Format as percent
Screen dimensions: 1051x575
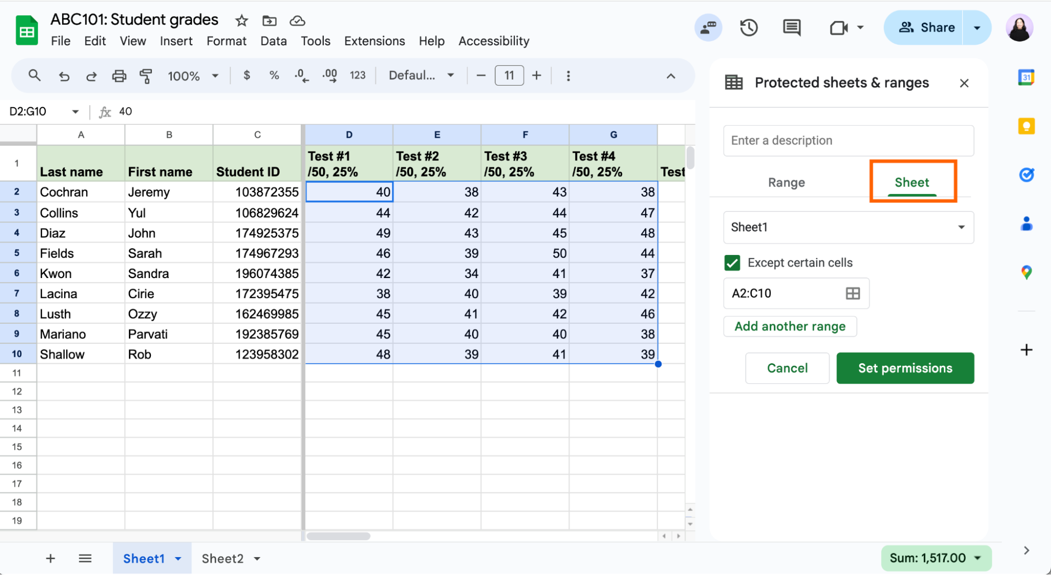[274, 76]
